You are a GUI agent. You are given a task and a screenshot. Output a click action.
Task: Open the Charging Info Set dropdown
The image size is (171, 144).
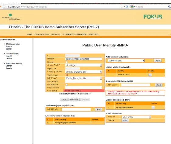pyautogui.click(x=84, y=72)
